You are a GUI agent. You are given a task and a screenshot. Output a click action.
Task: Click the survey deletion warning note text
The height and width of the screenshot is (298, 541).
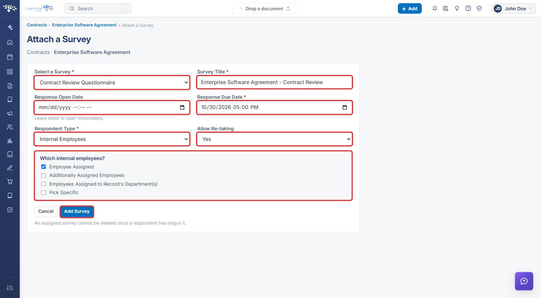tap(110, 223)
